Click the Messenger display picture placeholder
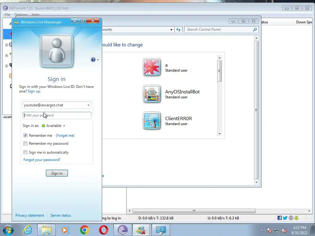 [57, 51]
